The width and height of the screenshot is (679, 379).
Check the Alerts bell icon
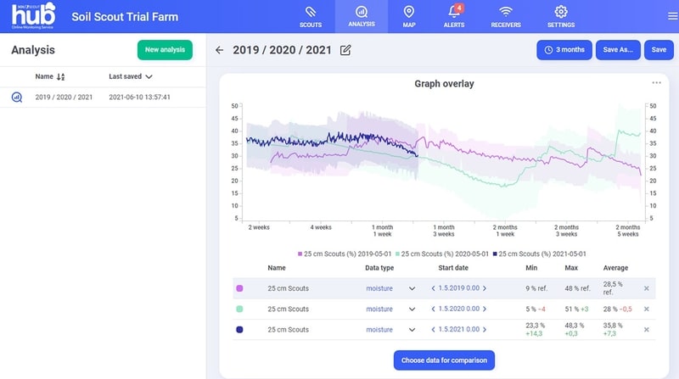pyautogui.click(x=454, y=12)
